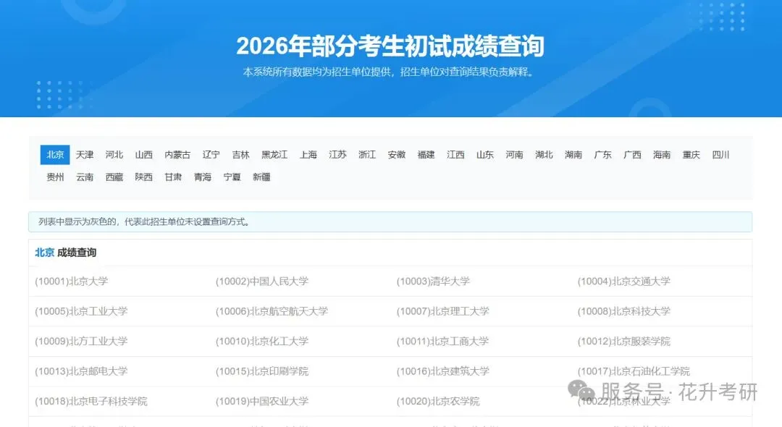Click the 贵州 province tab

click(55, 177)
